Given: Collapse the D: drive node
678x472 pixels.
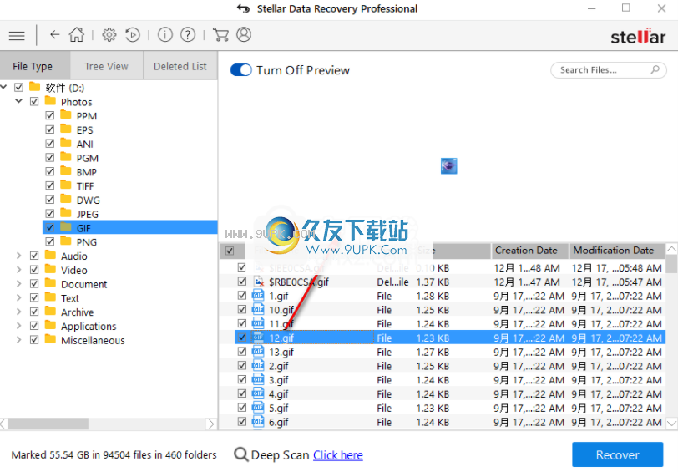Looking at the screenshot, I should click(x=3, y=87).
